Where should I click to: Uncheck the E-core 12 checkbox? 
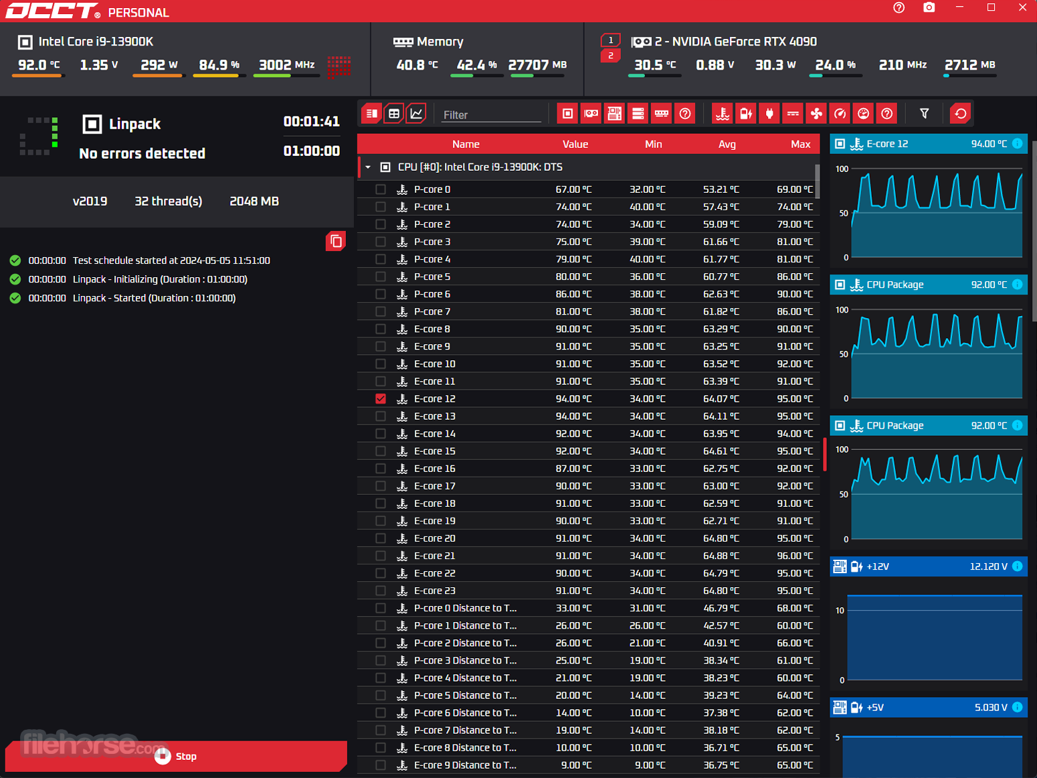[x=381, y=398]
